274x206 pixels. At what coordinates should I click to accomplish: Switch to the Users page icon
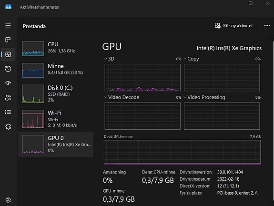8,98
